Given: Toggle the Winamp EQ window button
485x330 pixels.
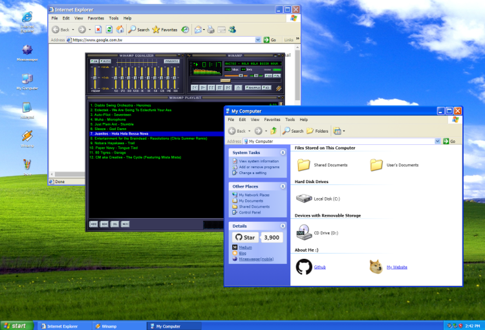Looking at the screenshot, I should click(x=268, y=76).
